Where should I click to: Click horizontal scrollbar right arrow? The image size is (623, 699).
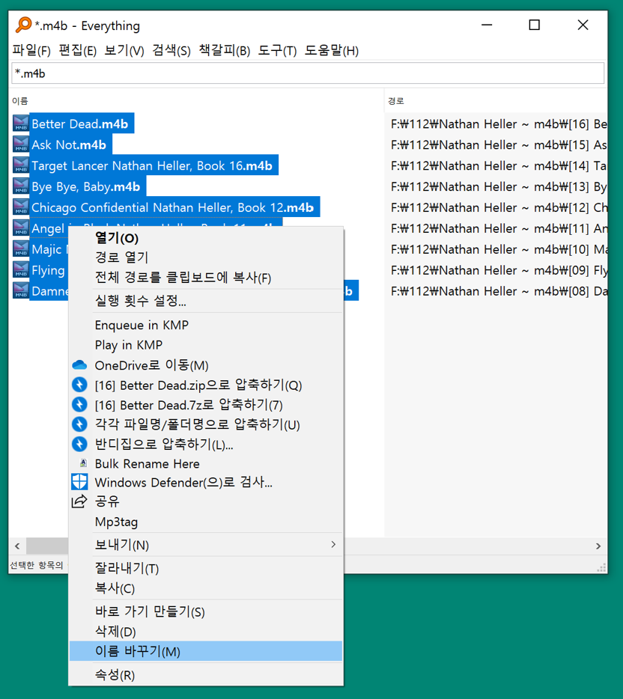pos(598,546)
